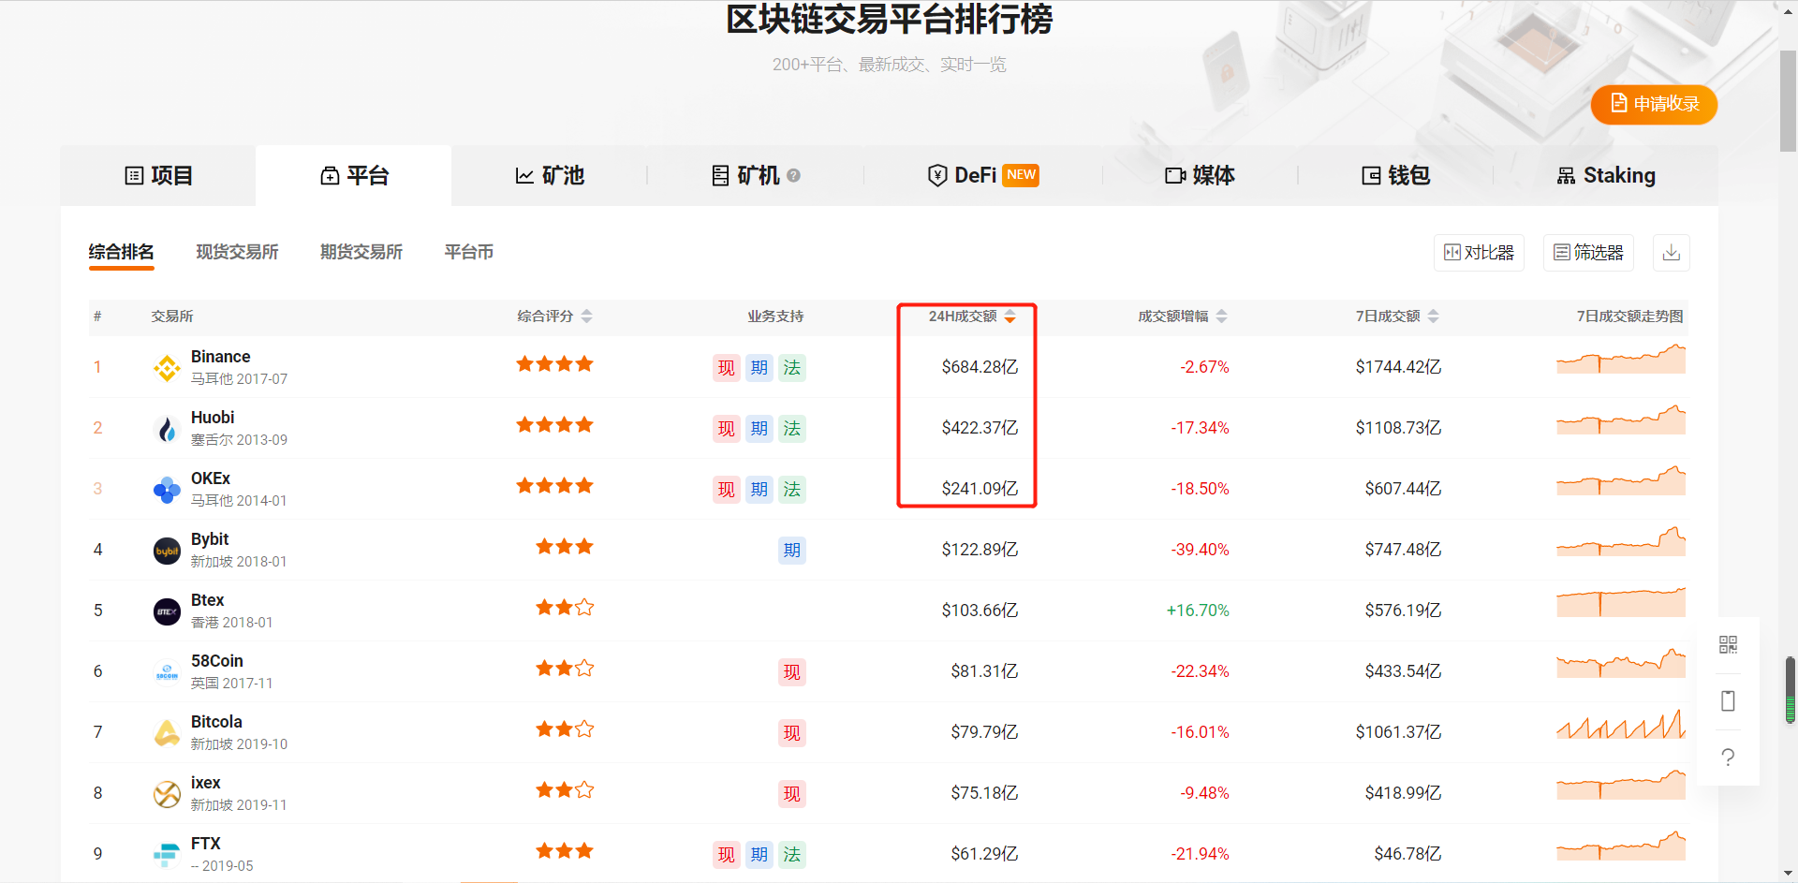The width and height of the screenshot is (1798, 883).
Task: Click the download/export icon above the table
Action: click(x=1671, y=252)
